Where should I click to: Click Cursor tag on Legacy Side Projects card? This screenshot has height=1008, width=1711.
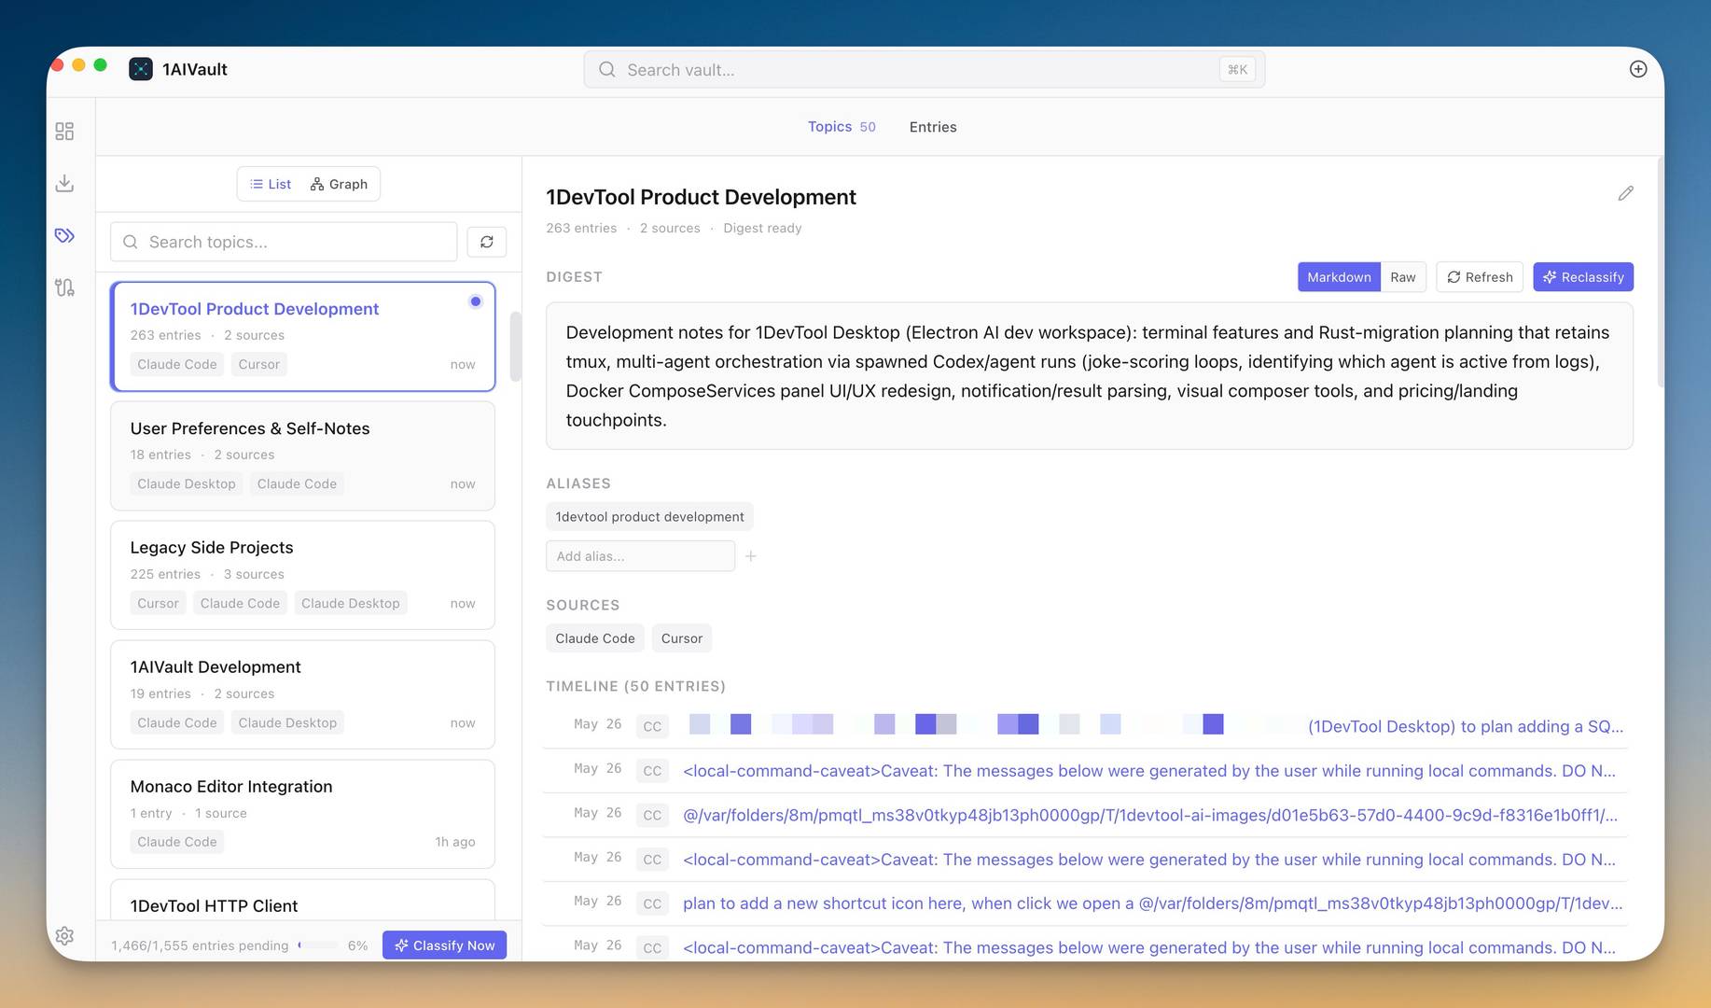[x=158, y=603]
